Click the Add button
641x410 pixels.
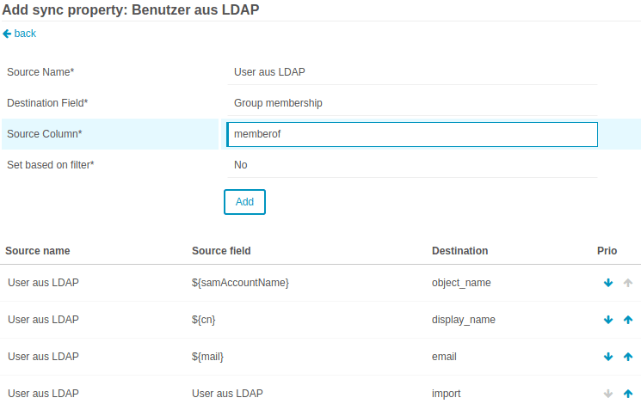[x=244, y=201]
